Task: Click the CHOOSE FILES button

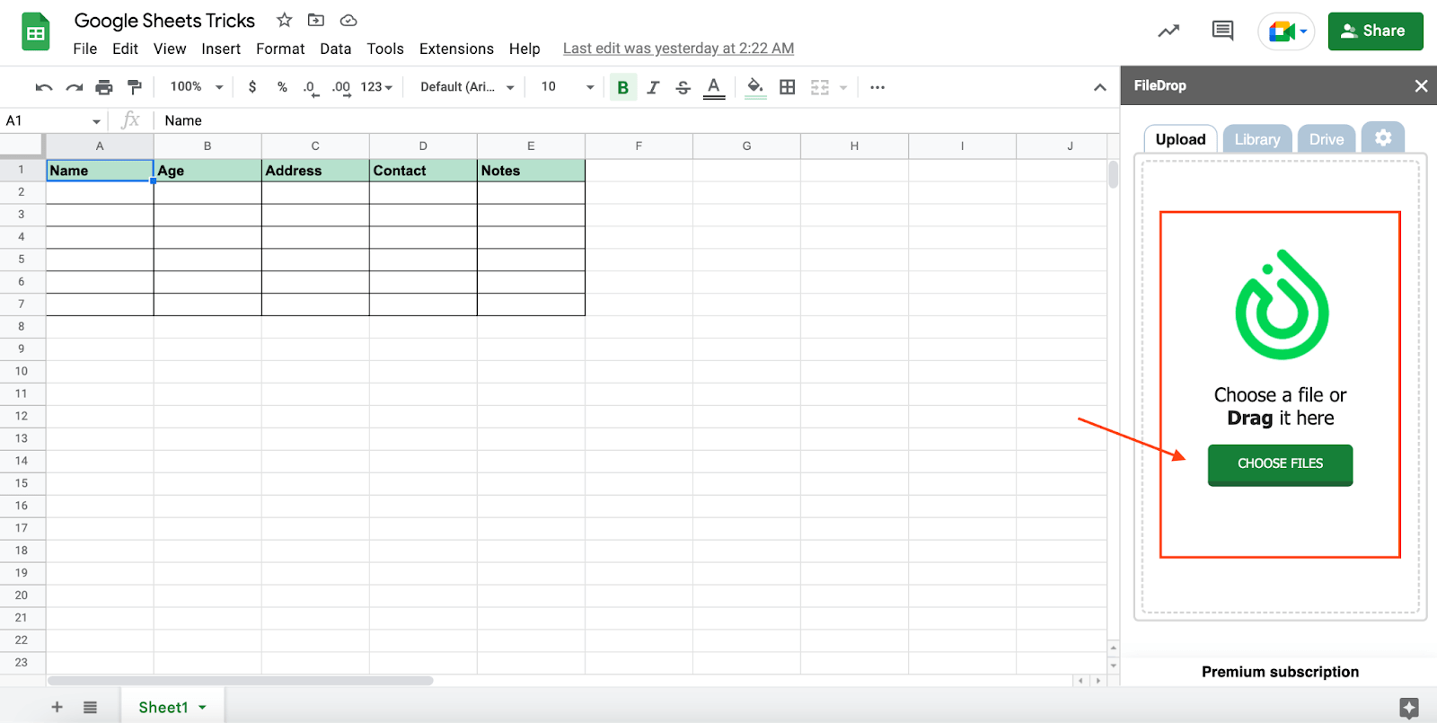Action: [x=1280, y=464]
